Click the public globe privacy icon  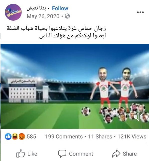[67, 16]
